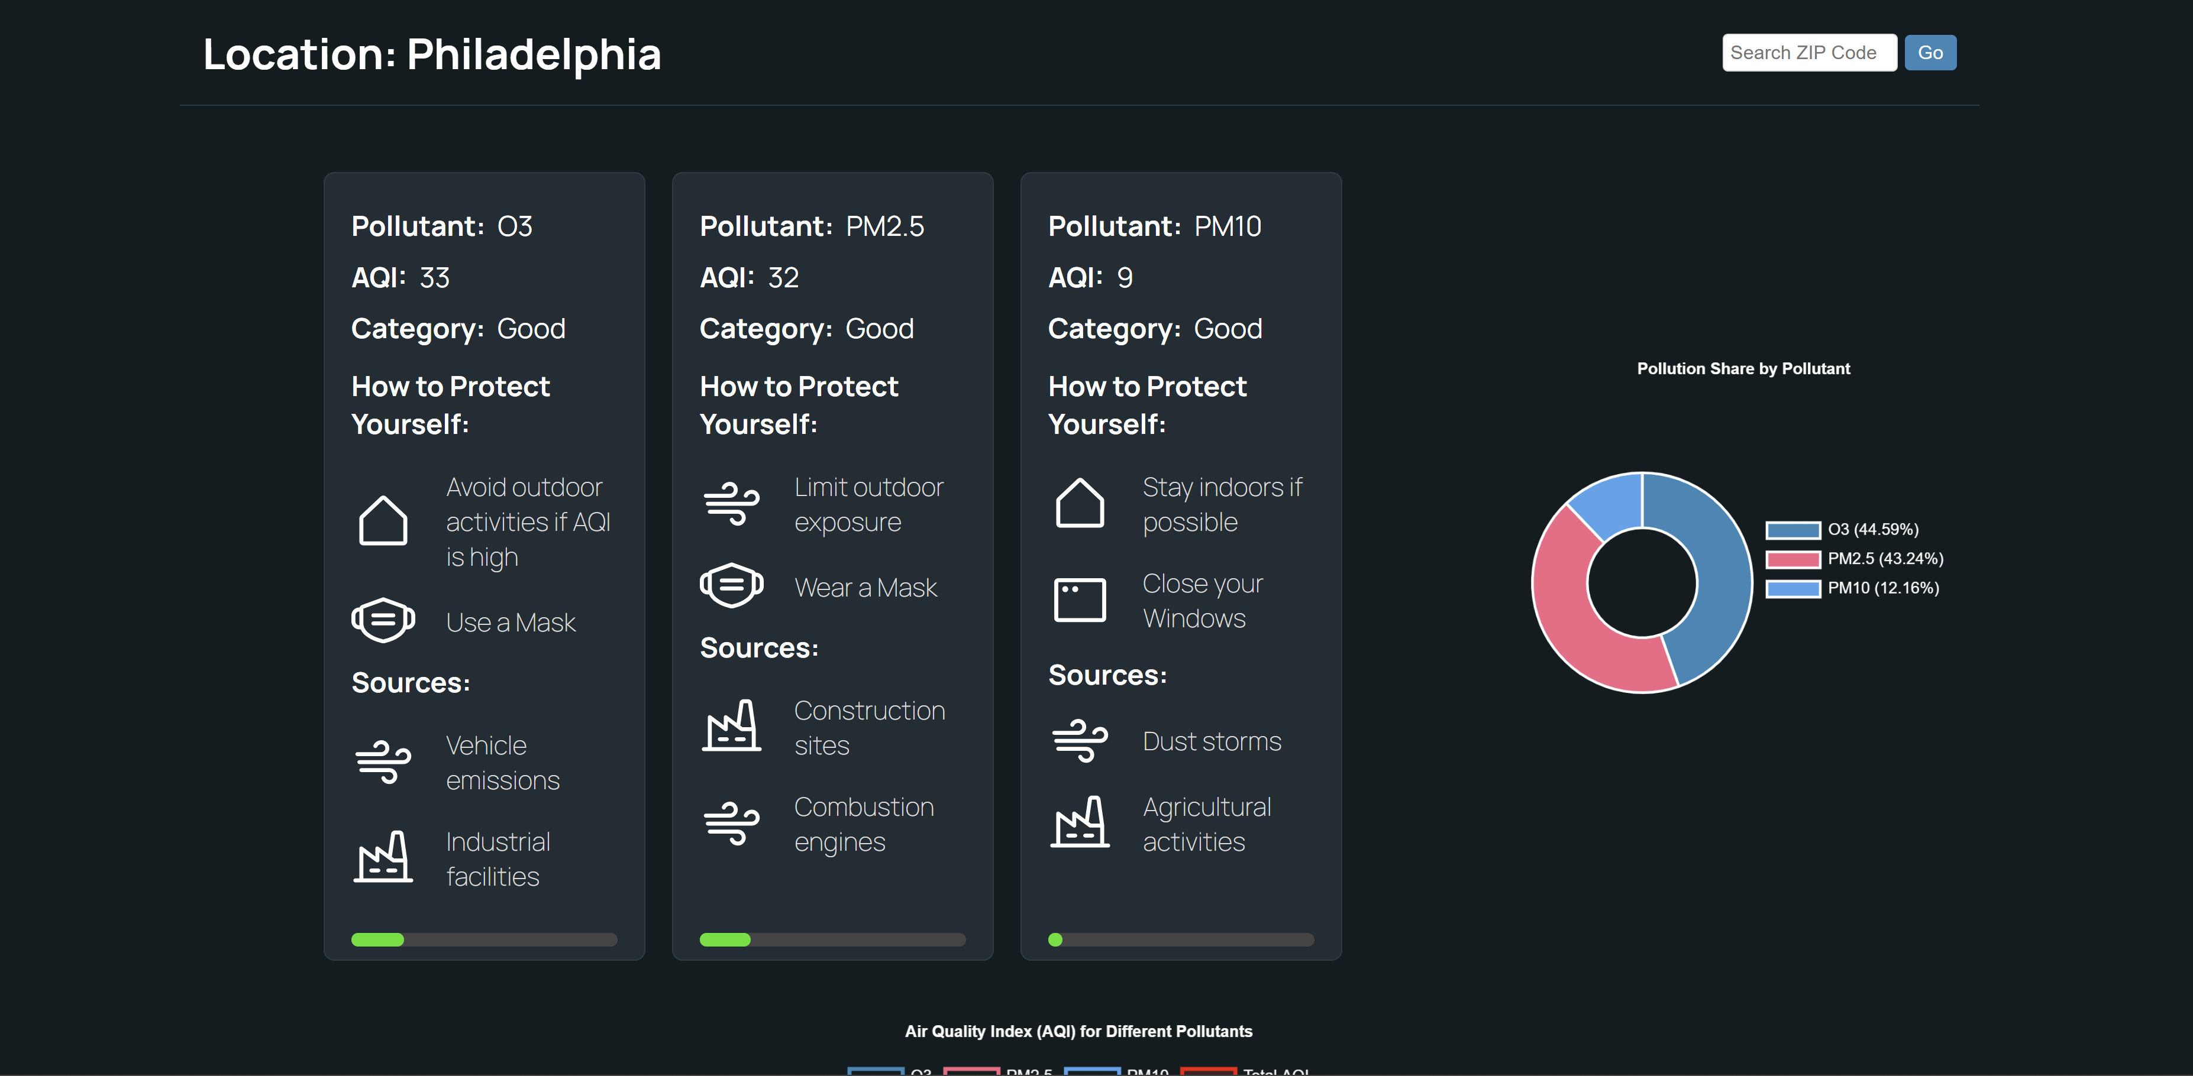Toggle PM10 legend entry in pollution share chart
The width and height of the screenshot is (2193, 1076).
[1852, 588]
